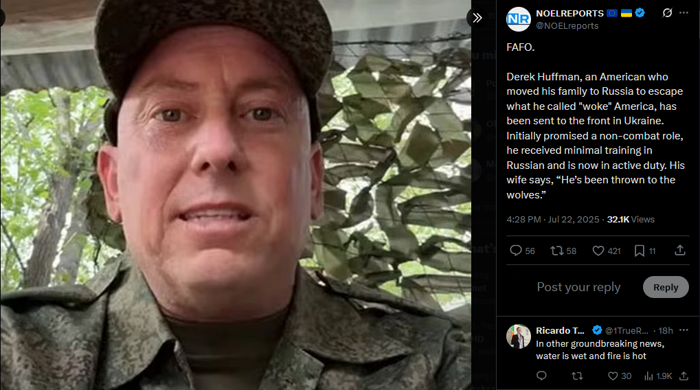
Task: Open the main post's more options menu
Action: [684, 13]
